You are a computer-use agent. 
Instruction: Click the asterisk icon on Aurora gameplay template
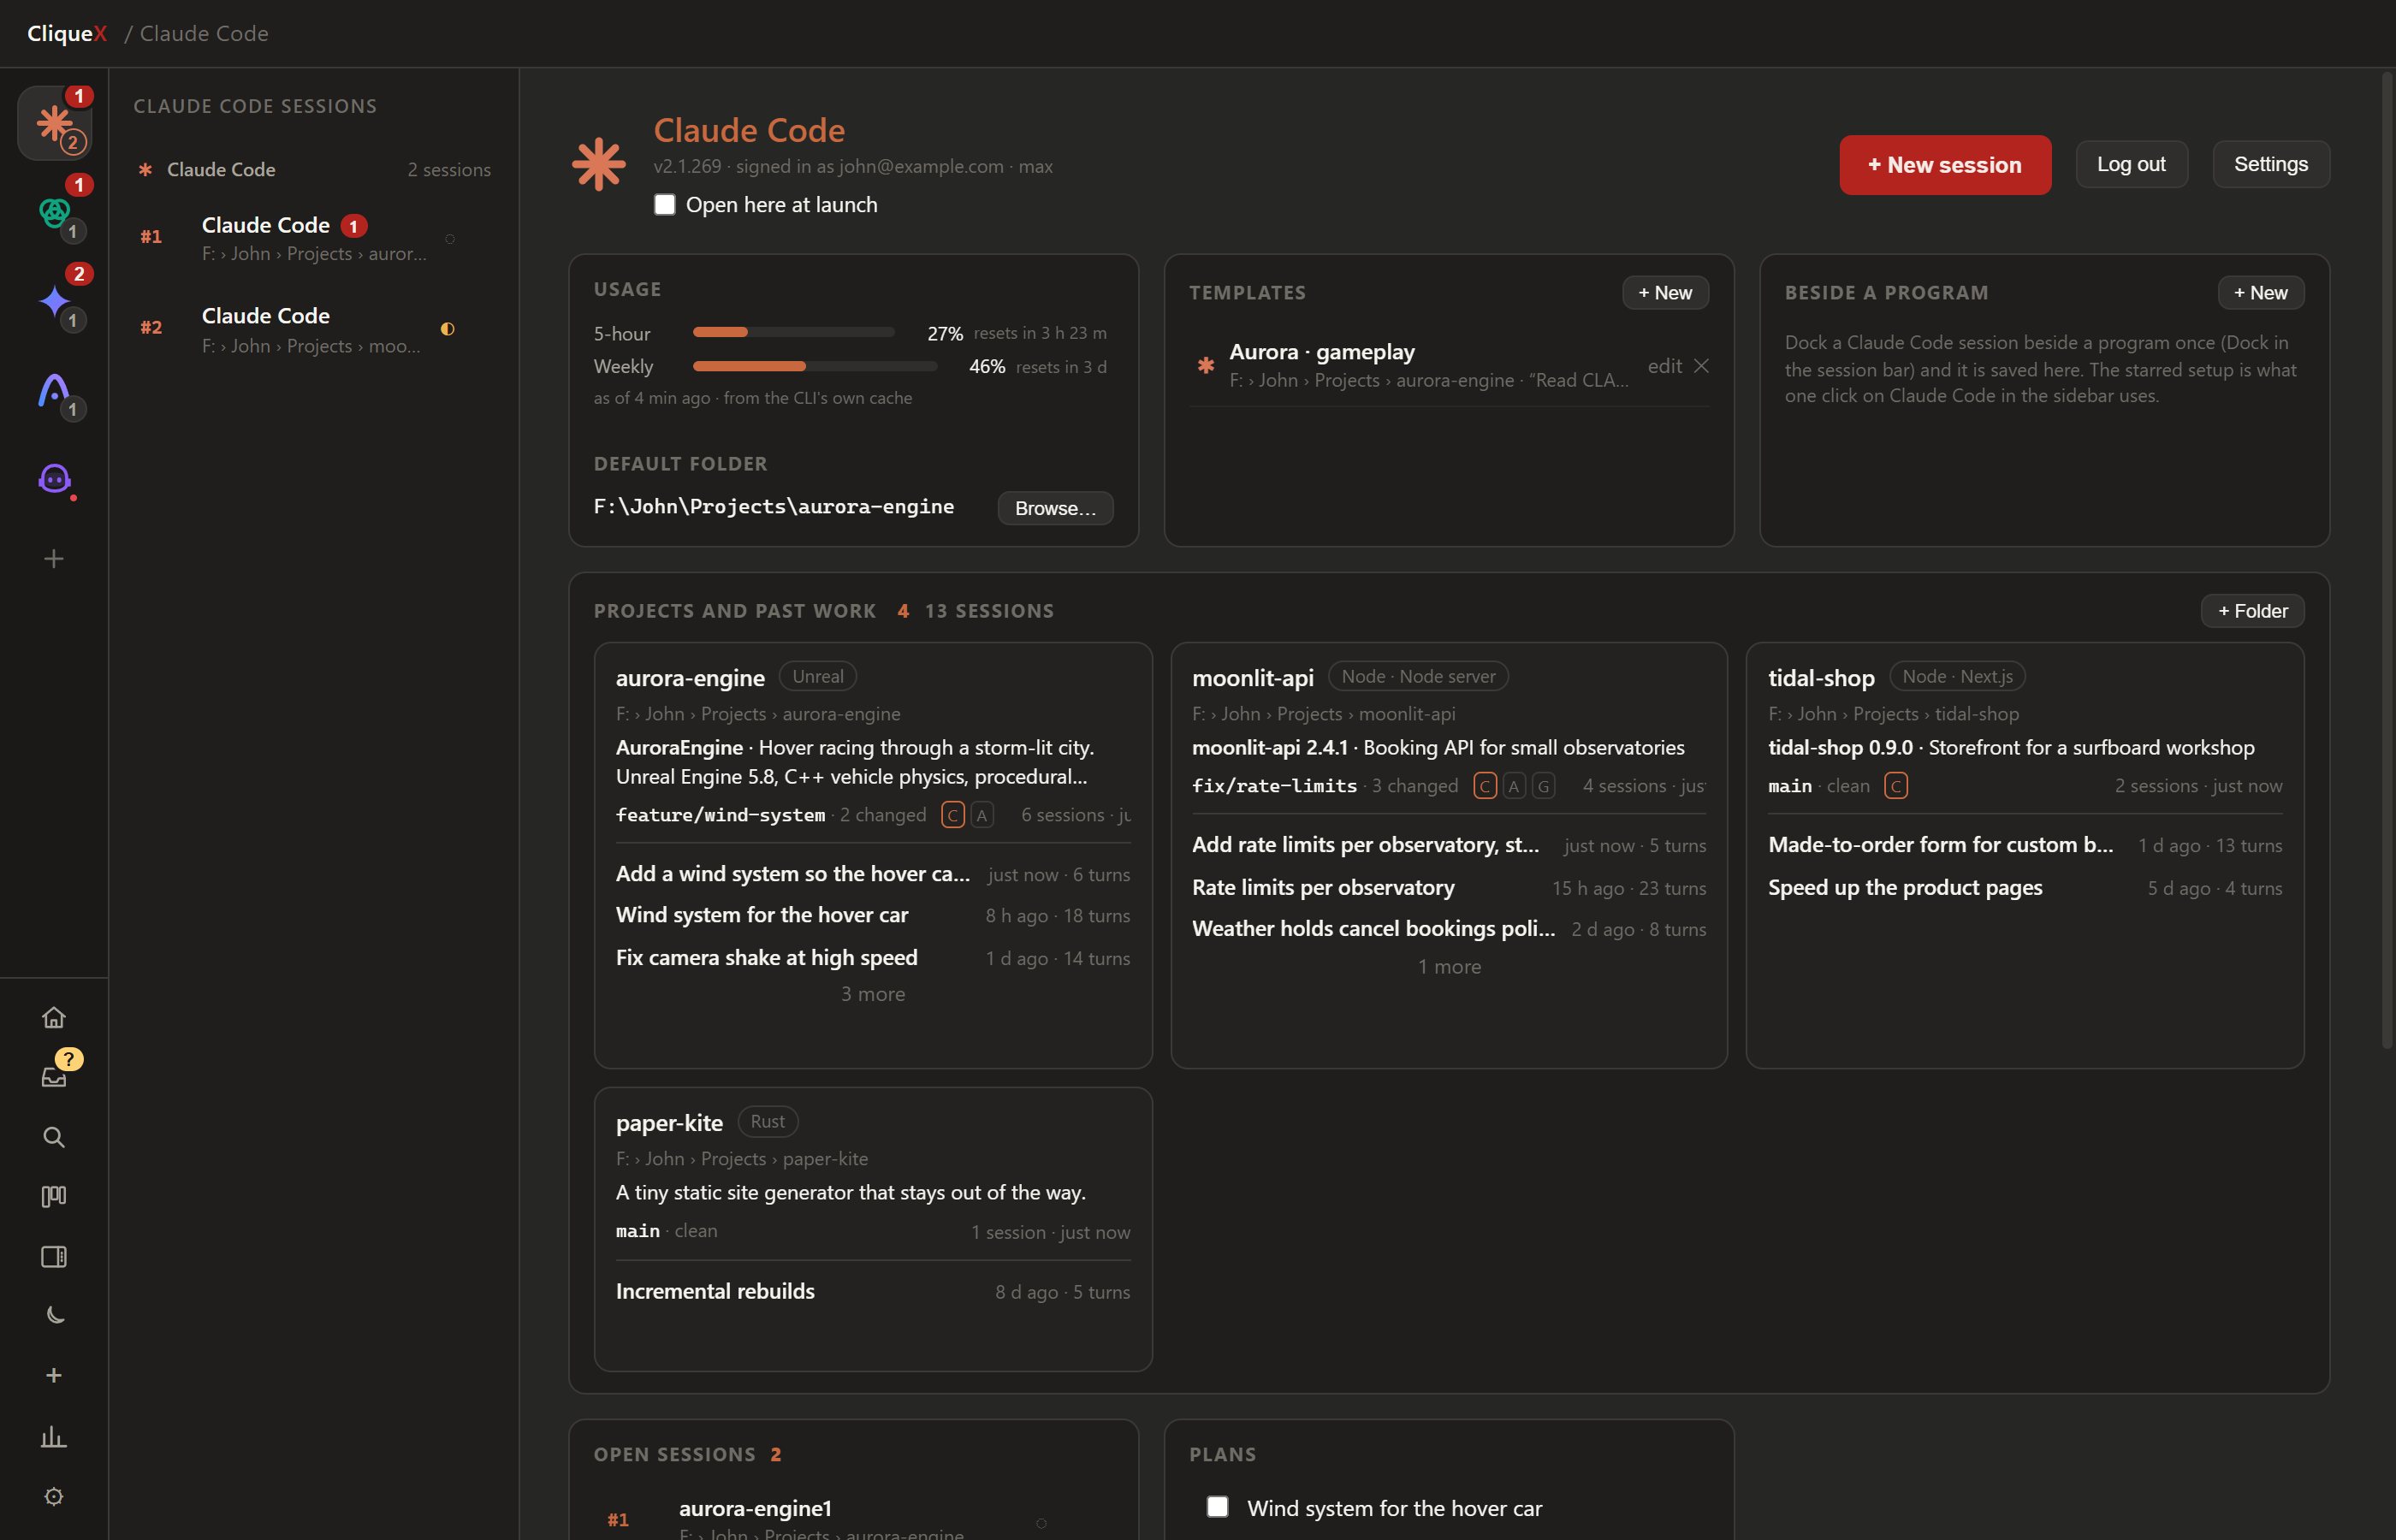(x=1206, y=365)
